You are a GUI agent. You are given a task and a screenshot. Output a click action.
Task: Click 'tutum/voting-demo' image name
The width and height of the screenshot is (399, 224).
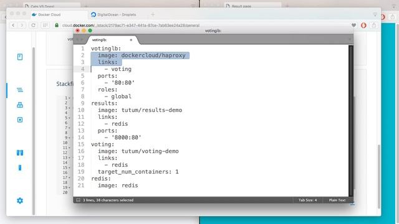(x=150, y=151)
